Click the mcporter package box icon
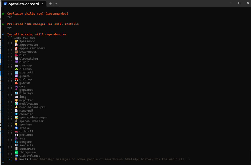Screen dimensions: 251x165 [16, 100]
